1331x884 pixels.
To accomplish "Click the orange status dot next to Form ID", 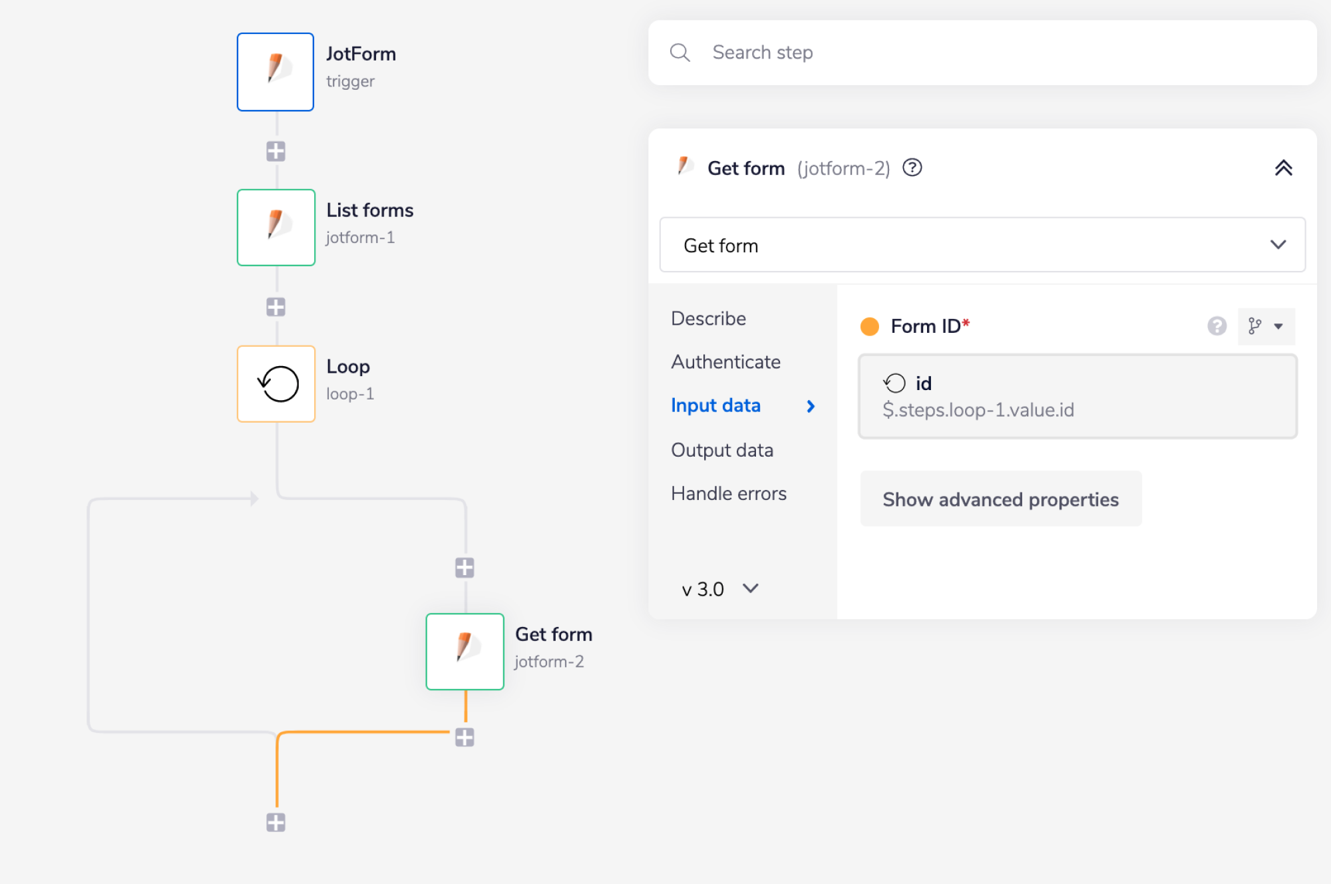I will [869, 326].
